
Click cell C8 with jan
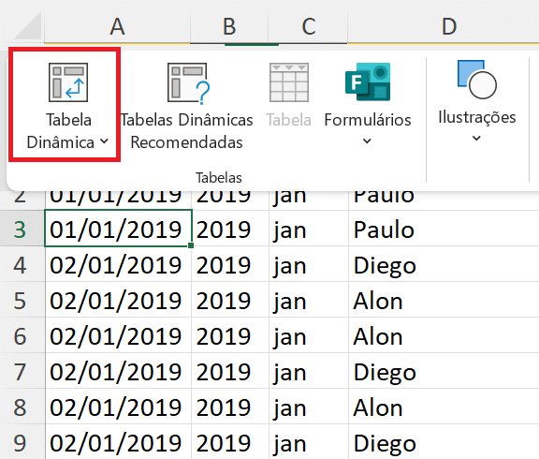[x=309, y=407]
